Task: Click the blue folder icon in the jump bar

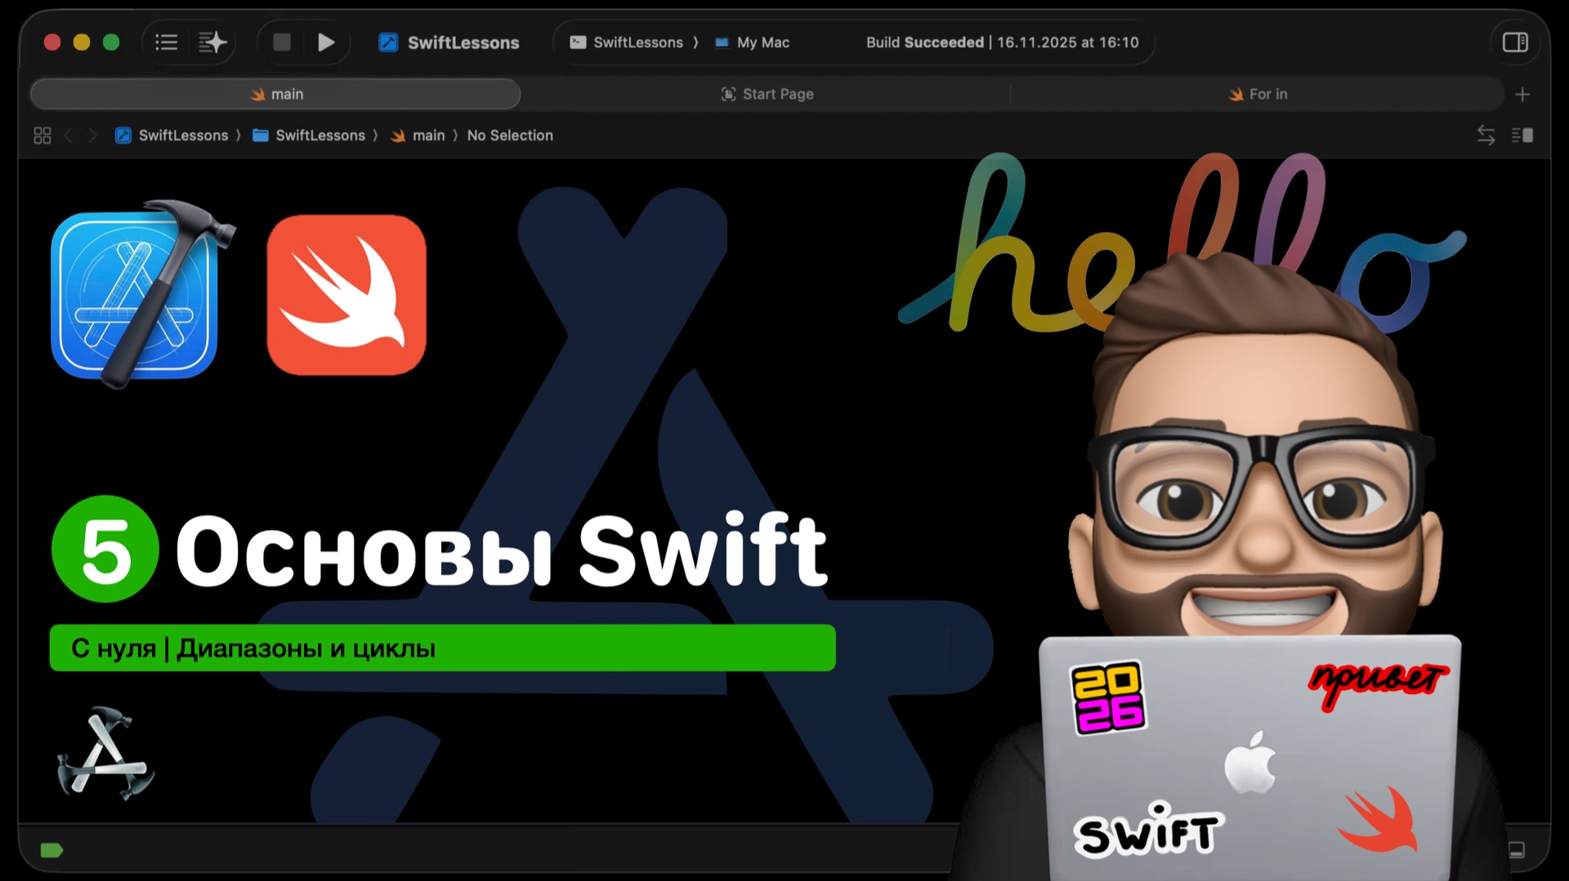Action: [x=259, y=135]
